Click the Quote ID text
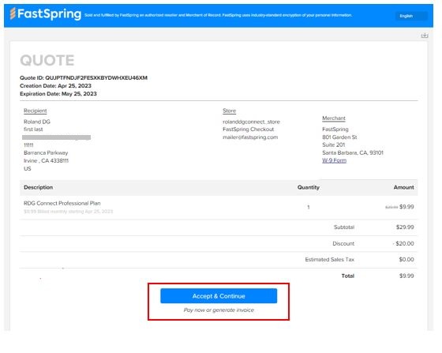 click(84, 78)
